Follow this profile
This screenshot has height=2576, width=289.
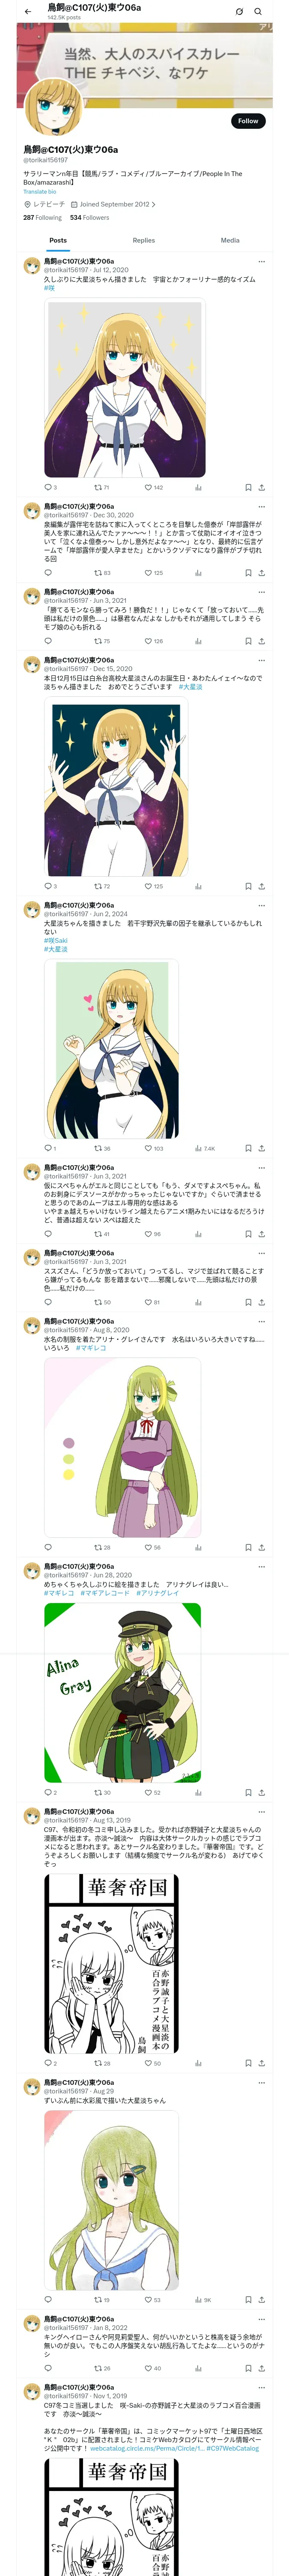(x=247, y=121)
